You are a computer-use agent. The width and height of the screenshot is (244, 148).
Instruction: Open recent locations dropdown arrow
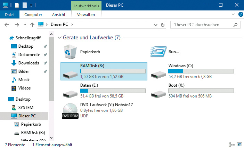[x=25, y=25]
